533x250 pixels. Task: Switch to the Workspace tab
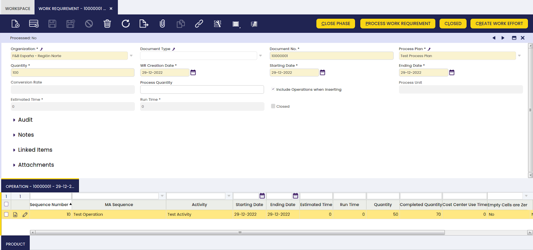pos(18,8)
